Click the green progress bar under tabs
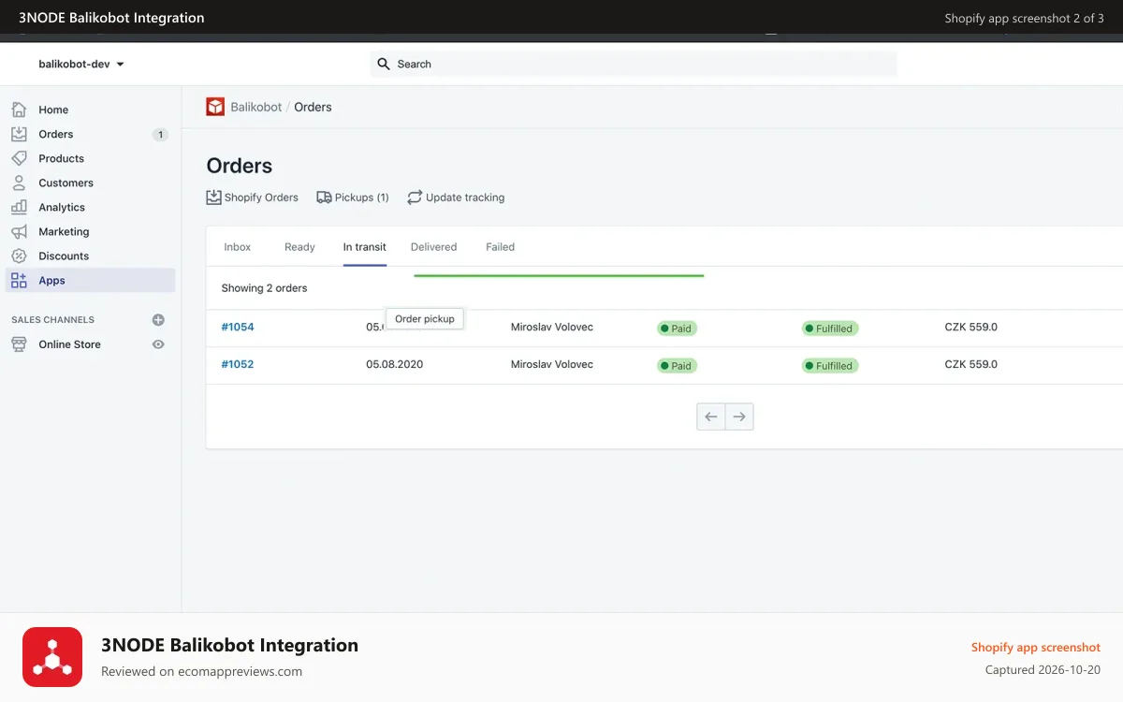Screen dimensions: 1123x702 tap(559, 276)
